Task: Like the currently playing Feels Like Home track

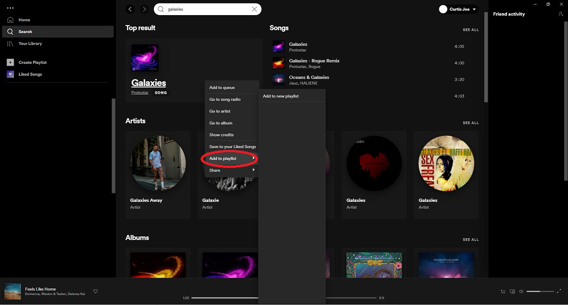Action: point(96,291)
